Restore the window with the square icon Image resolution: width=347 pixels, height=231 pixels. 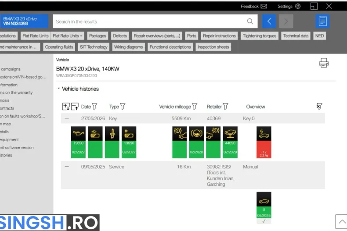(314, 6)
